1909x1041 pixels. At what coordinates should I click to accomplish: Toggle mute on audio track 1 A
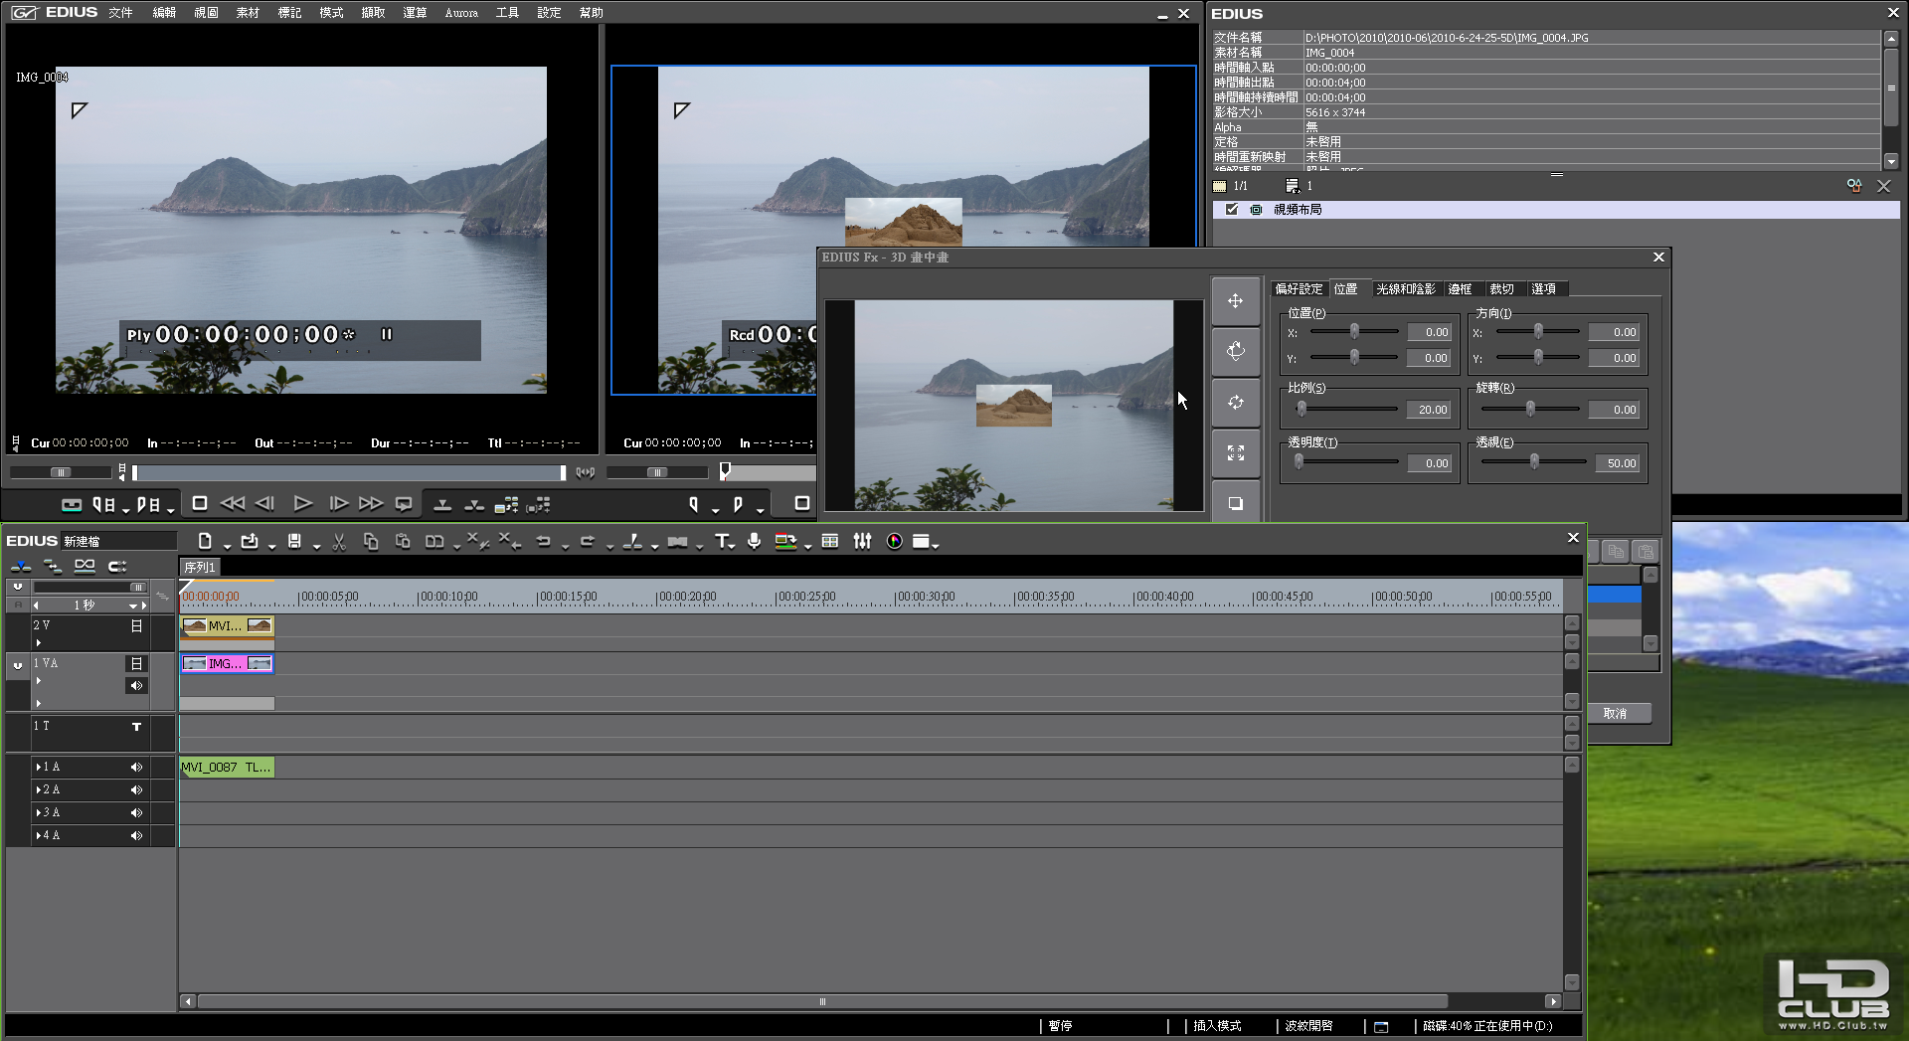[136, 768]
